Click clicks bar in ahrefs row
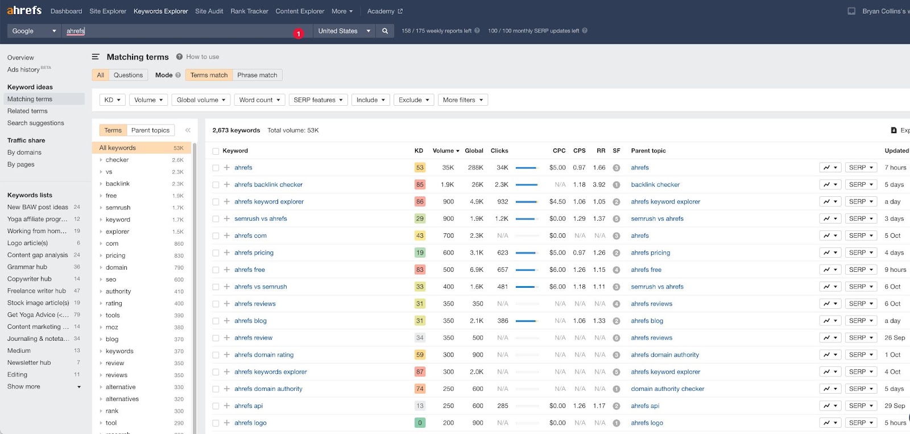Viewport: 910px width, 434px height. (x=527, y=168)
